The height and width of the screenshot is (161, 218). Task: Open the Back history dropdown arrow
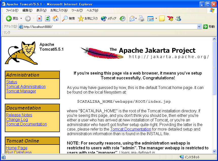point(21,19)
